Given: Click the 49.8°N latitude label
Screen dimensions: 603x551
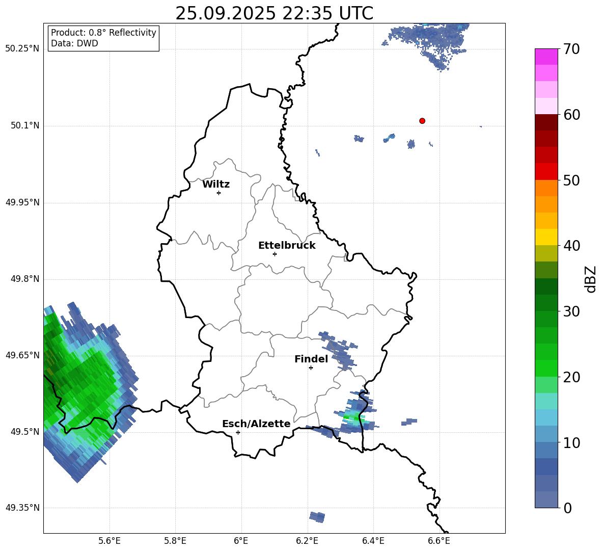Looking at the screenshot, I should coord(25,279).
